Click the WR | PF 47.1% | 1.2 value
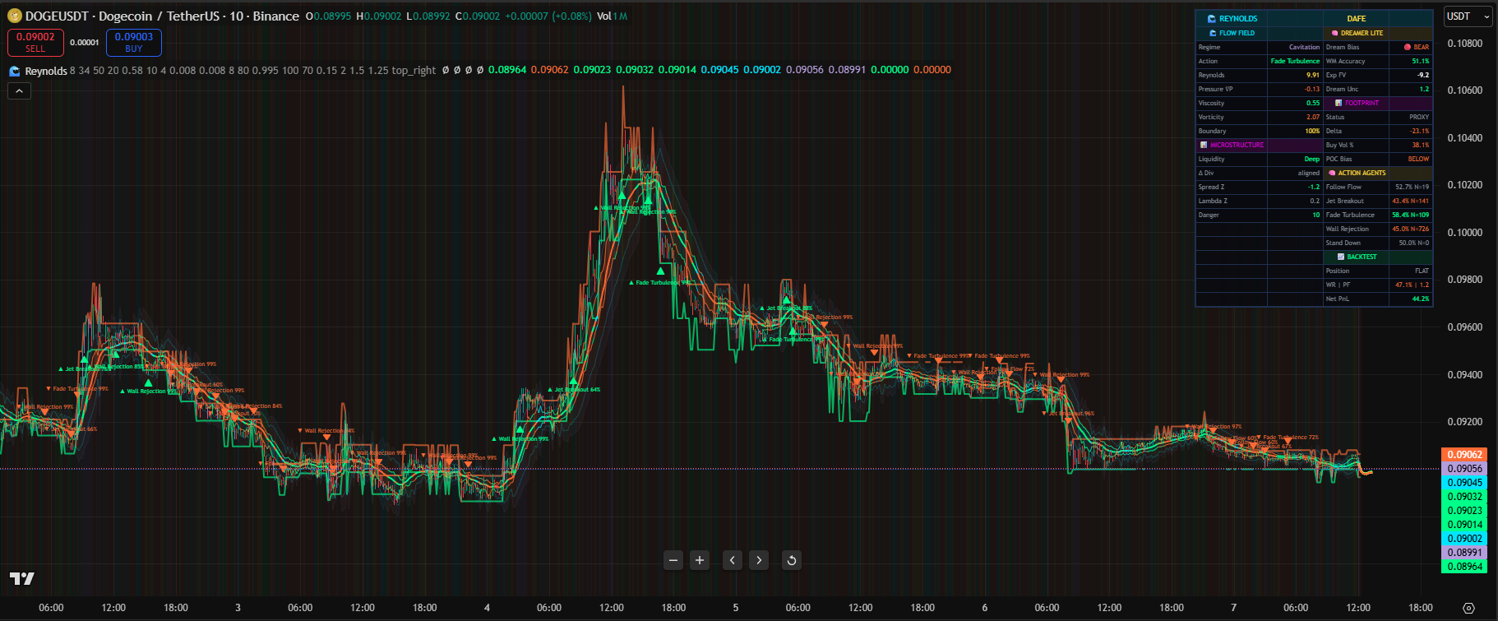 1412,285
